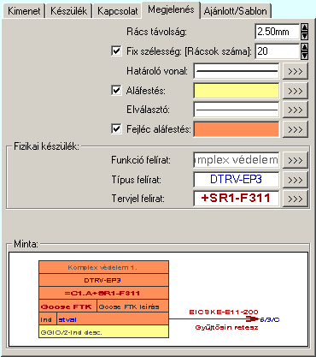The width and height of the screenshot is (316, 357).
Task: Click the yellow Aláfestés color swatch
Action: point(237,91)
